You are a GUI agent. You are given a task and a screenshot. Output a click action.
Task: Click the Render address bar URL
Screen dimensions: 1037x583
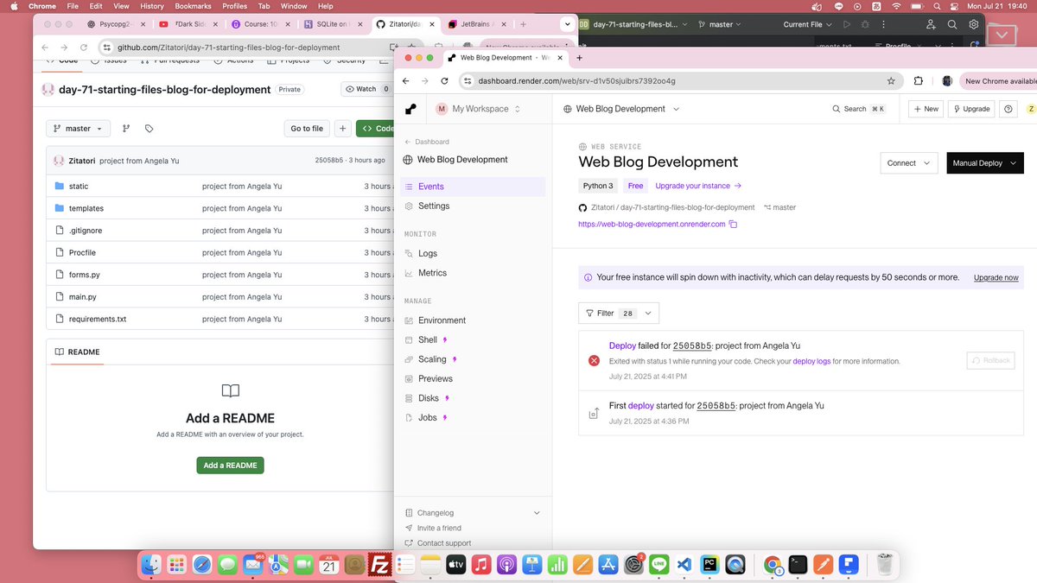pos(576,81)
